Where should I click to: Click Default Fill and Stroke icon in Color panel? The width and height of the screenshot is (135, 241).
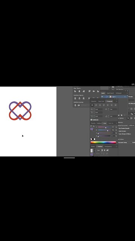(x=91, y=127)
